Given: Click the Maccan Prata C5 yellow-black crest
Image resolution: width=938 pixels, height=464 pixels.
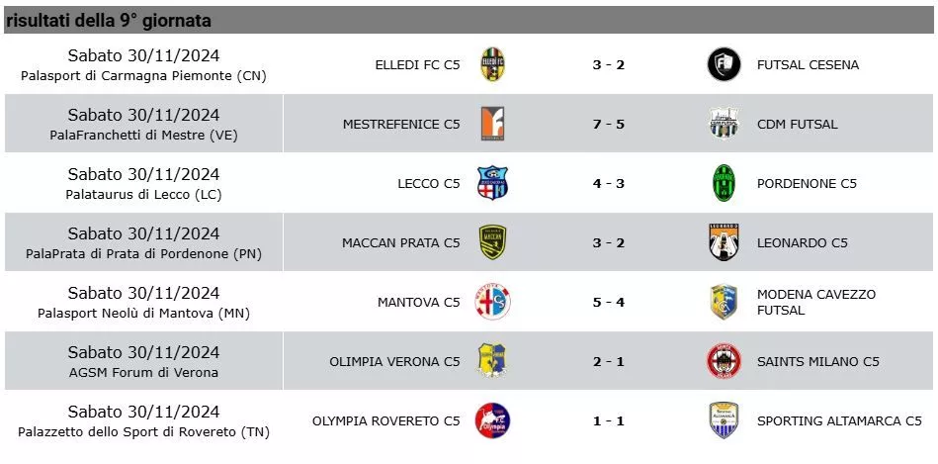Looking at the screenshot, I should [492, 242].
